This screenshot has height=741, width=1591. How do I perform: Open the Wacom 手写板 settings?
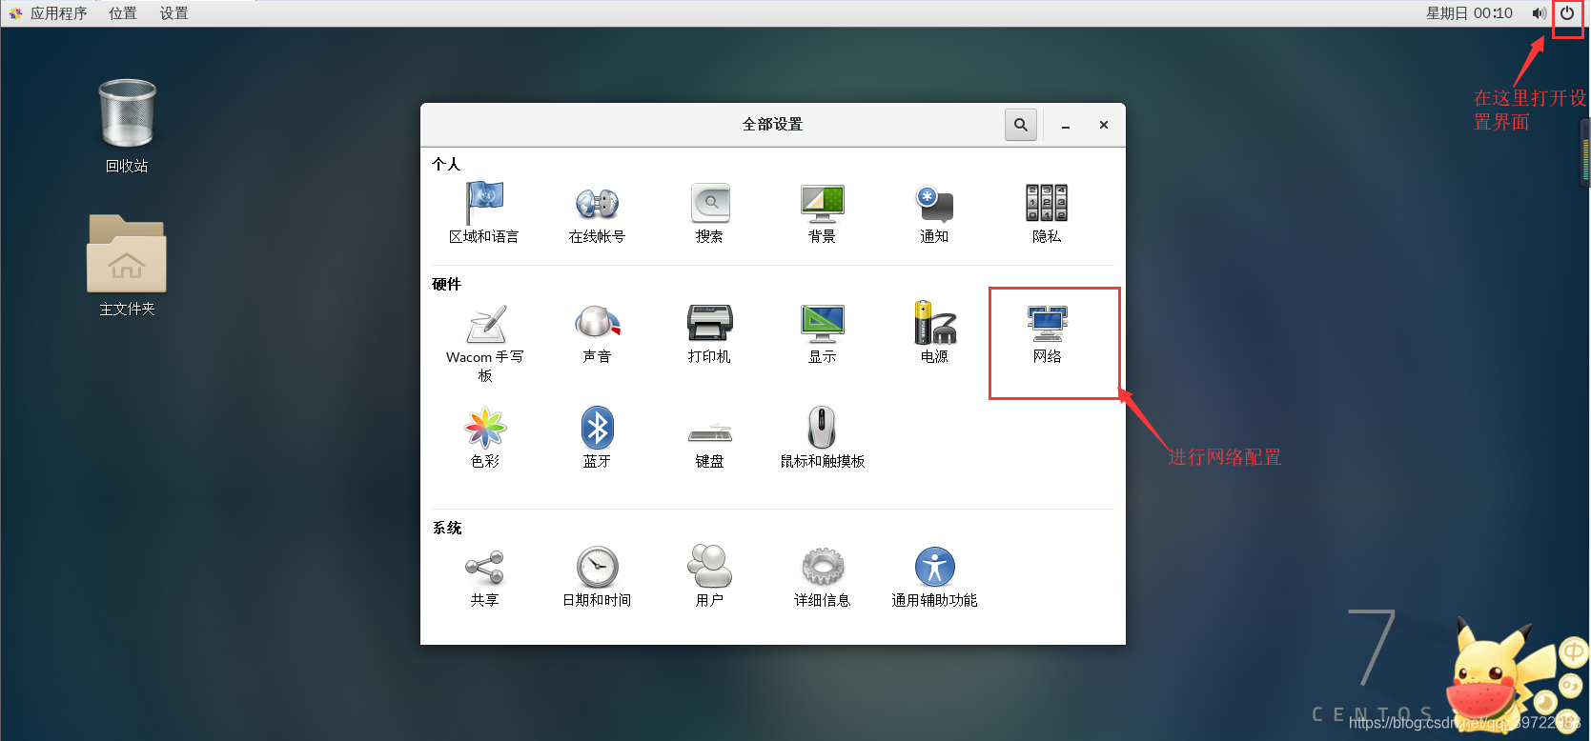484,343
